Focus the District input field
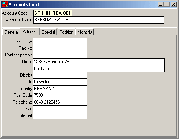The image size is (179, 139). click(60, 75)
